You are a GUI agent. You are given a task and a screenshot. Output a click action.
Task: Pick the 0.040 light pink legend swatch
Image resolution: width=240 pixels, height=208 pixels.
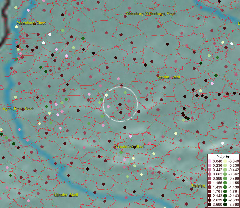210,161
